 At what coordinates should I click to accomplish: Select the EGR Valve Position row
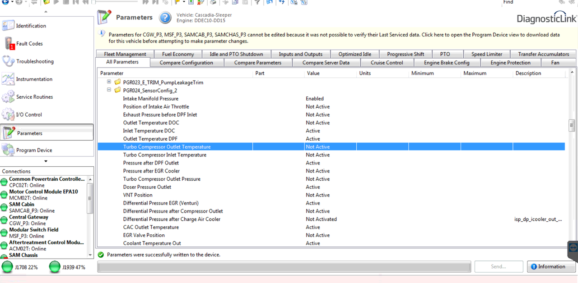pyautogui.click(x=331, y=235)
